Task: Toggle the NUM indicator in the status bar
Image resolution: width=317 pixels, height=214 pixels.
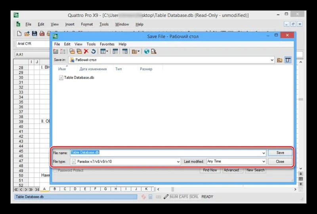Action: (x=174, y=197)
